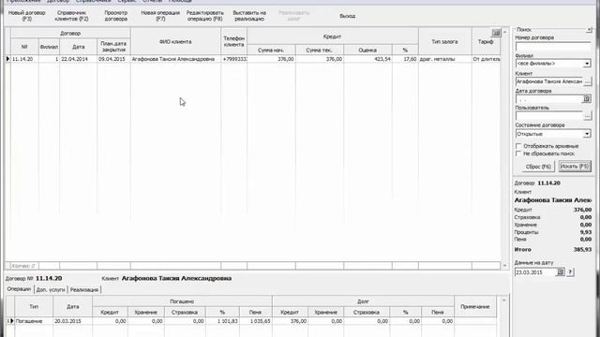Click the Тип залога column header
This screenshot has width=600, height=337.
coord(445,41)
